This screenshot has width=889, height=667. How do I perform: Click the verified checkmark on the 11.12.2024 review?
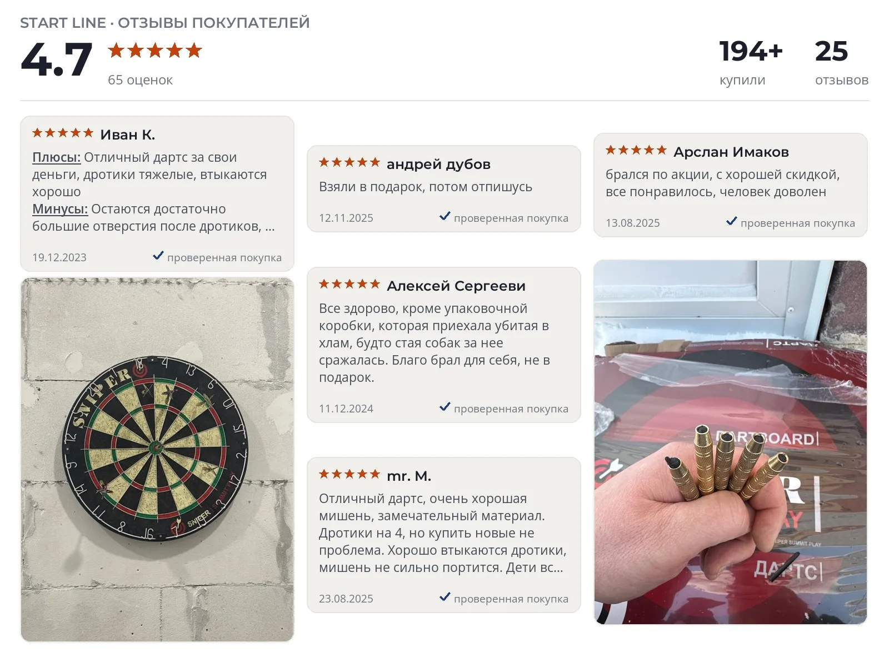pyautogui.click(x=445, y=407)
